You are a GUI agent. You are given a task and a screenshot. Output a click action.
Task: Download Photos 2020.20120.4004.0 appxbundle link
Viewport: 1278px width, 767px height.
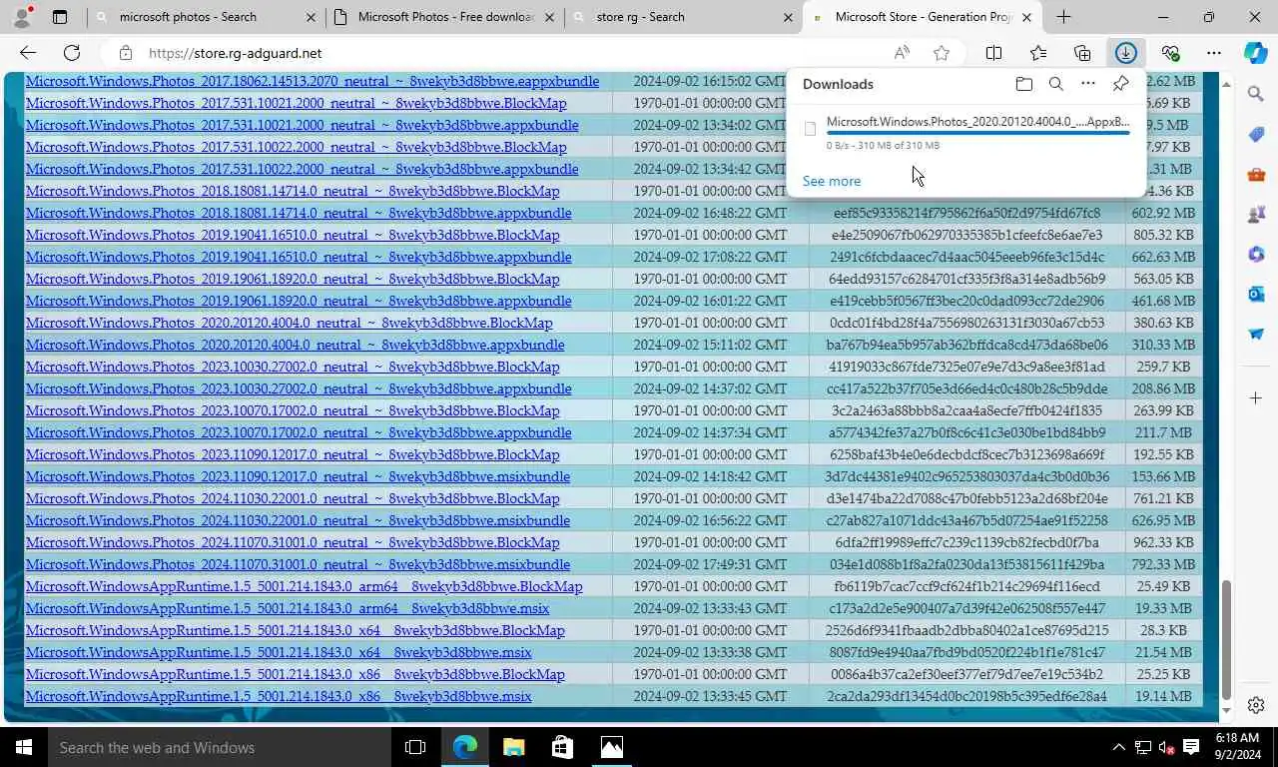coord(295,345)
